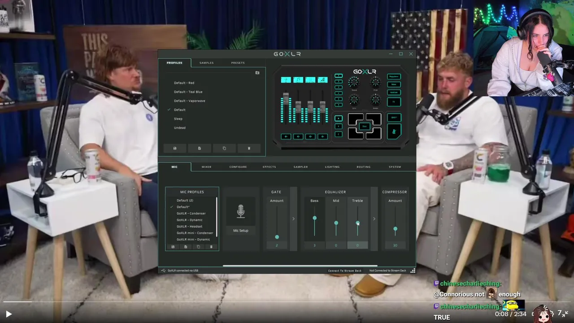Screen dimensions: 574x323
Task: Toggle the FX button on GoXLR
Action: [x=394, y=102]
